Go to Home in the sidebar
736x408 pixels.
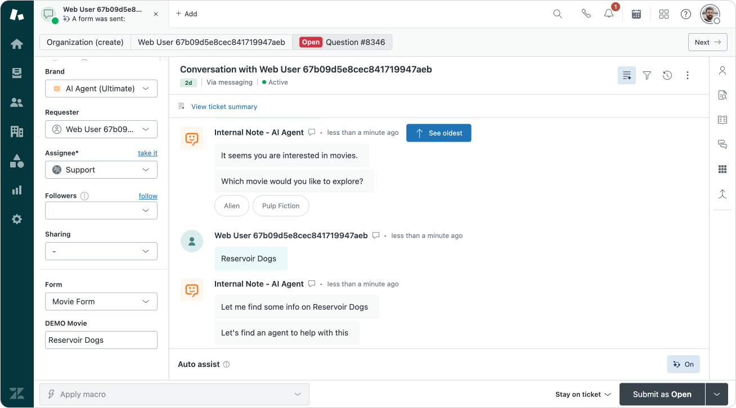pos(17,44)
